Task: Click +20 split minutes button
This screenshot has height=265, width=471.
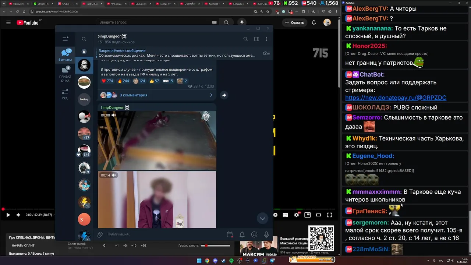Action: (x=144, y=245)
